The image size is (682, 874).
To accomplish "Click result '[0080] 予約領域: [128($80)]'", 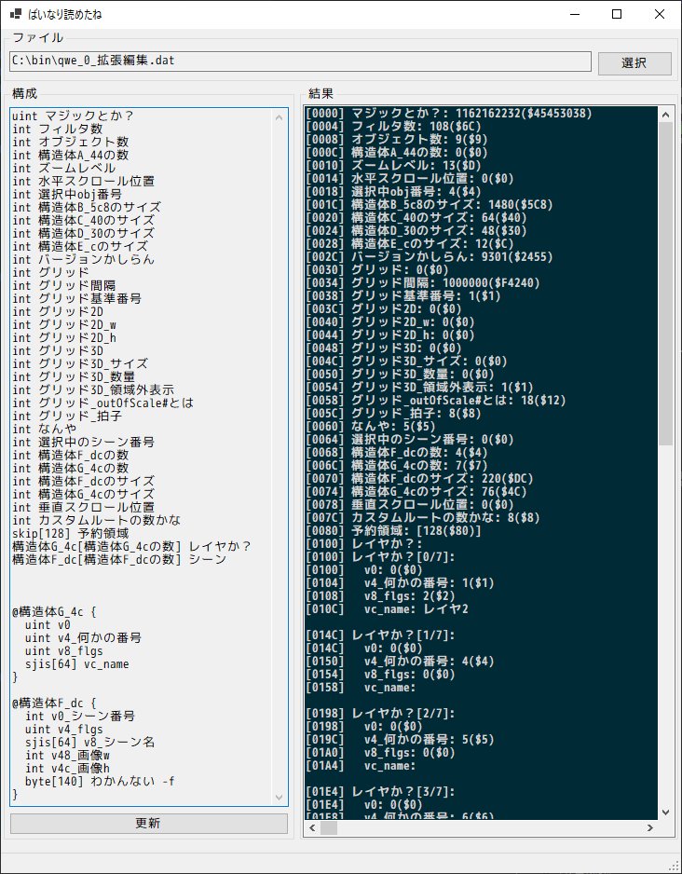I will pyautogui.click(x=393, y=531).
